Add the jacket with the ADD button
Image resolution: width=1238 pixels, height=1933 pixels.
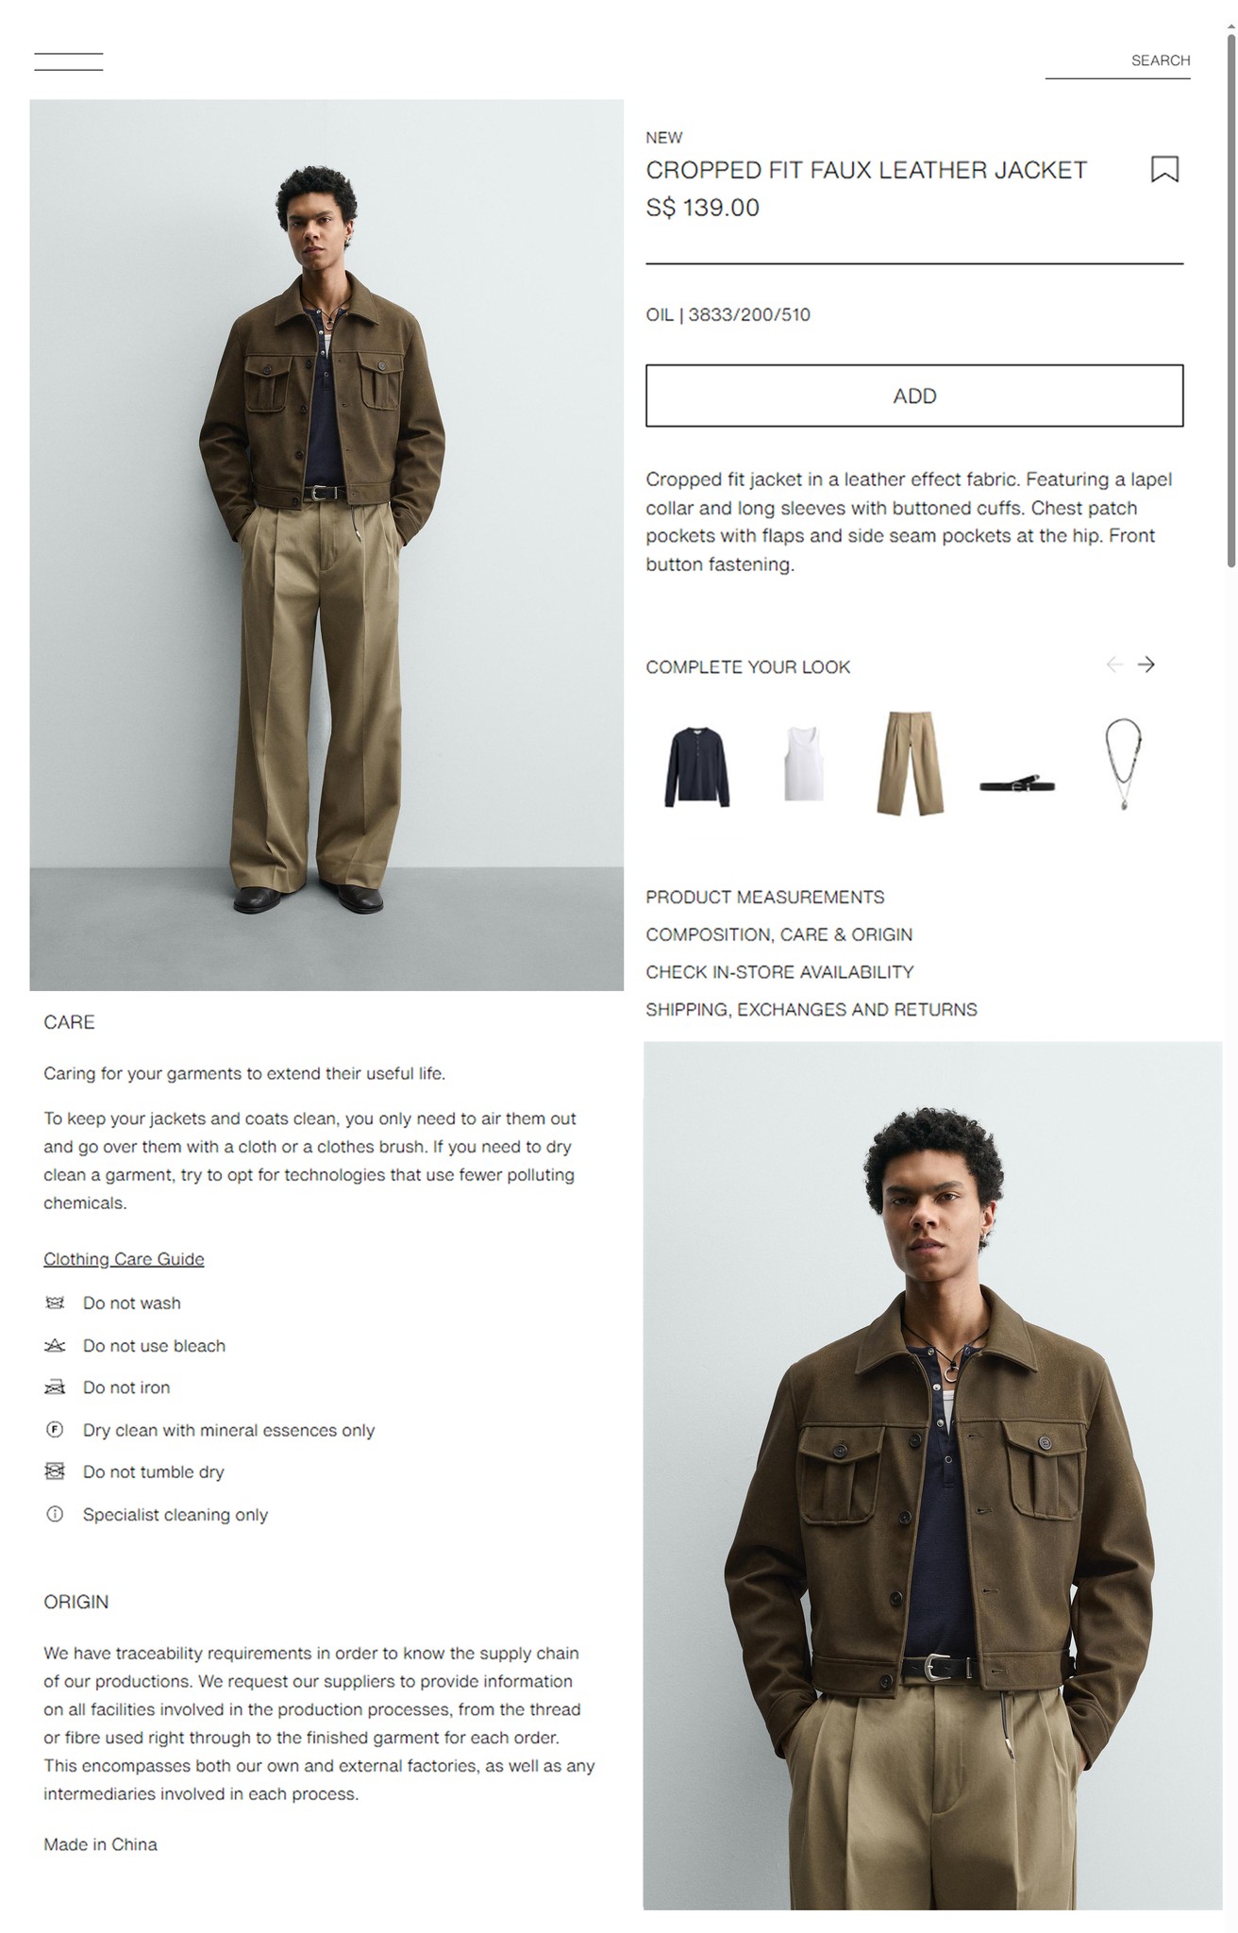click(914, 395)
